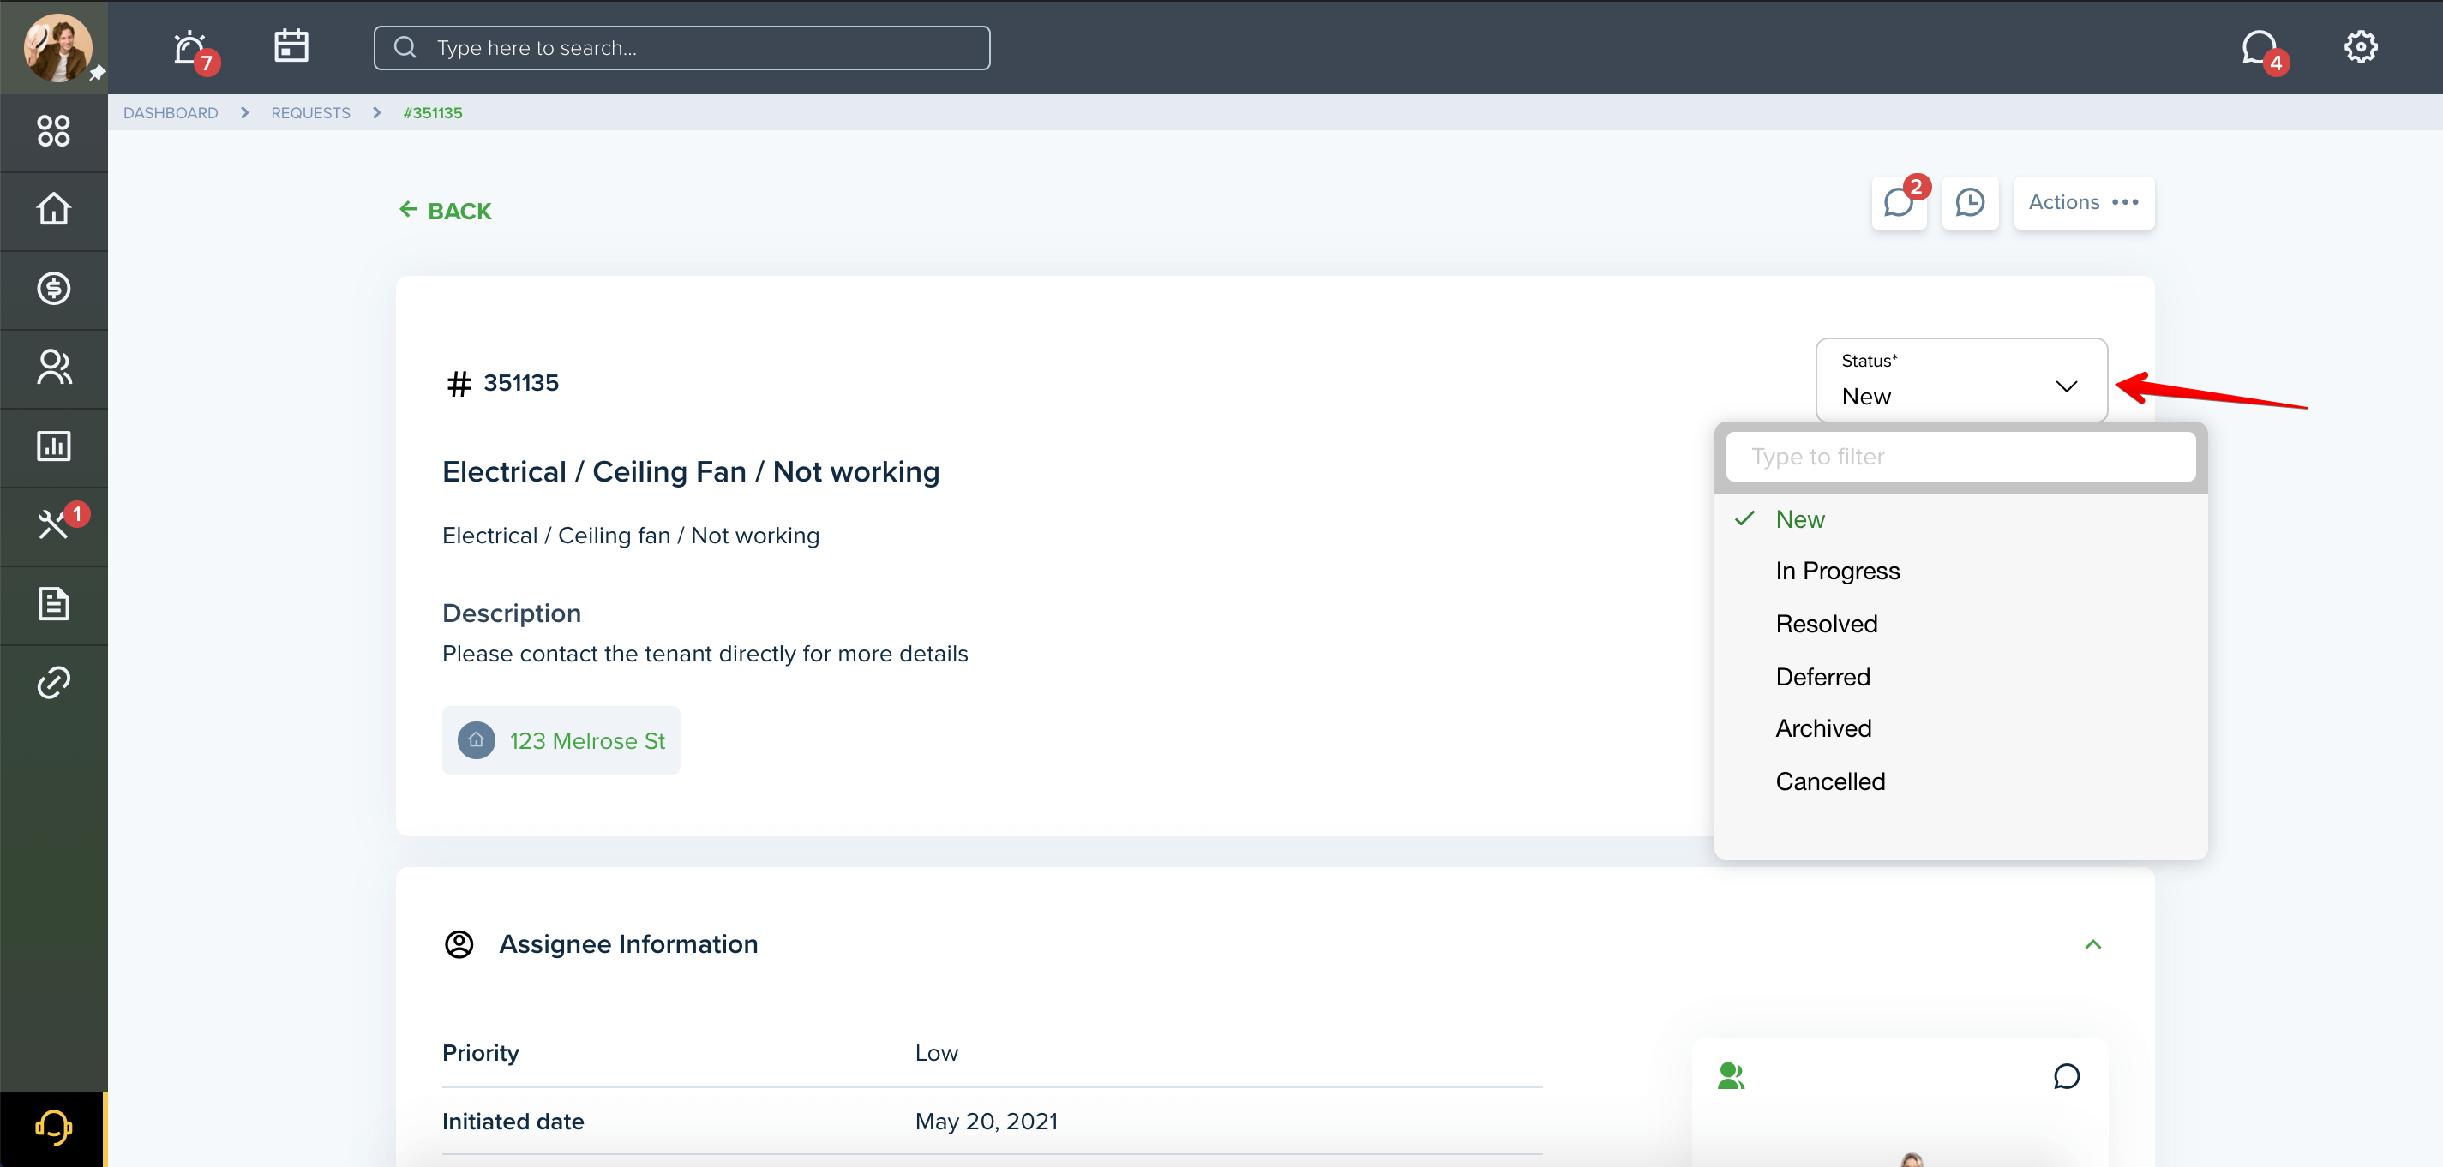The height and width of the screenshot is (1167, 2443).
Task: Open the calendar icon in top bar
Action: 291,45
